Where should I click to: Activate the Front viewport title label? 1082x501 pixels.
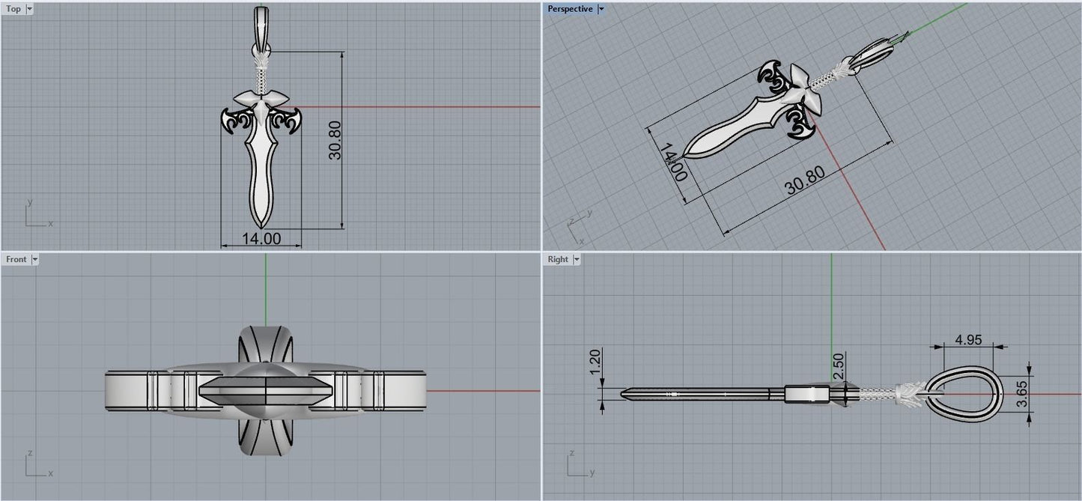point(16,259)
